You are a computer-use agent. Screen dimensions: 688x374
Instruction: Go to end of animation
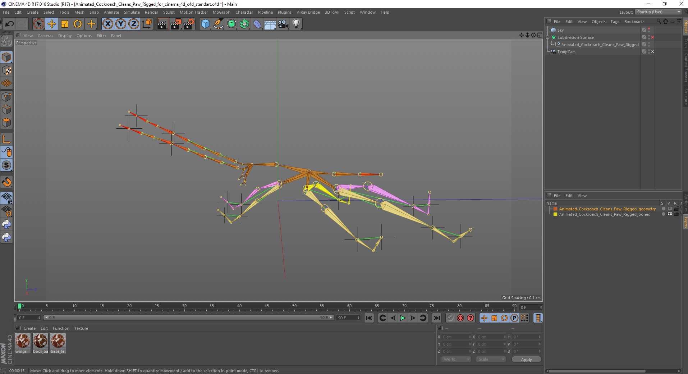click(436, 318)
